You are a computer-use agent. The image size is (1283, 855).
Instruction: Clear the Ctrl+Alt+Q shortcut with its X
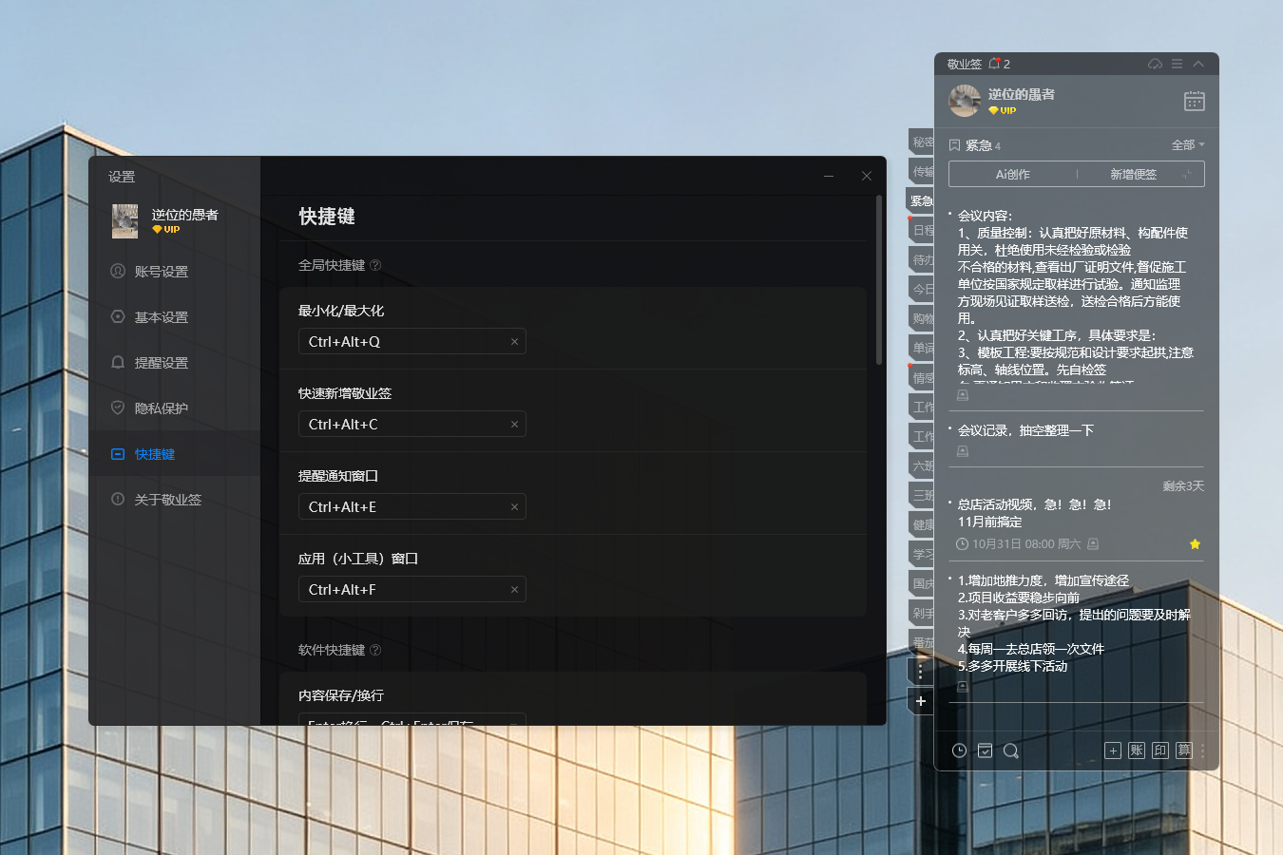(514, 342)
